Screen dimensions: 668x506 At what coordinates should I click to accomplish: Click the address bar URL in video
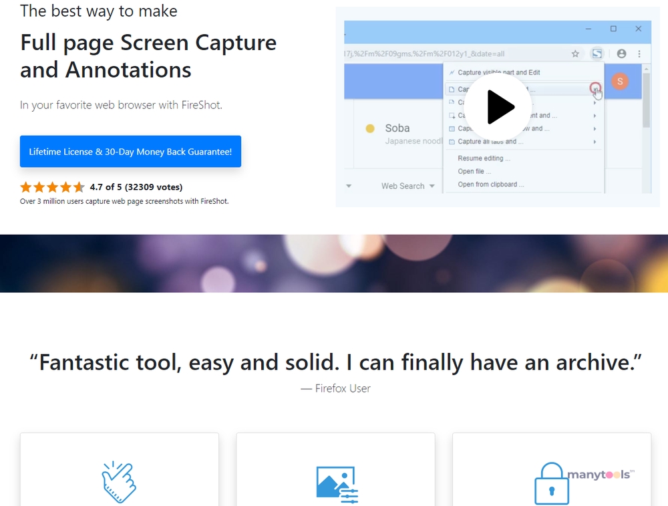(x=424, y=53)
